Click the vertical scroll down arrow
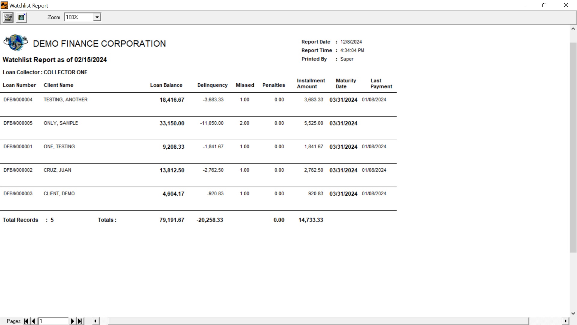 click(573, 313)
